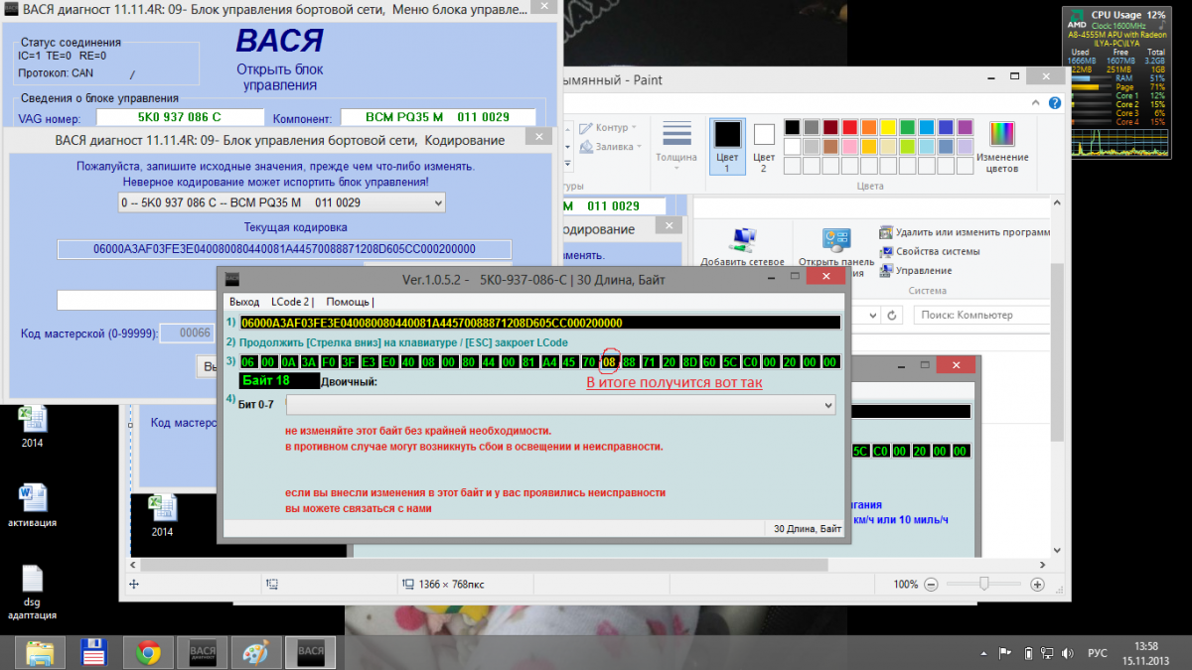This screenshot has height=670, width=1192.
Task: Select byte cell 5C in LCode
Action: click(730, 361)
